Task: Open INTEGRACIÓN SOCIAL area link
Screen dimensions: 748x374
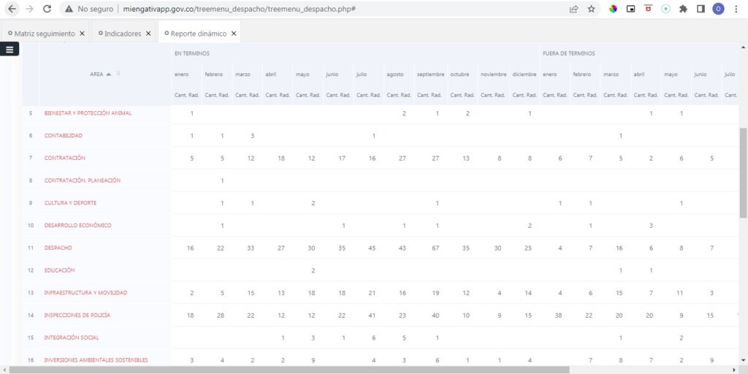Action: 72,337
